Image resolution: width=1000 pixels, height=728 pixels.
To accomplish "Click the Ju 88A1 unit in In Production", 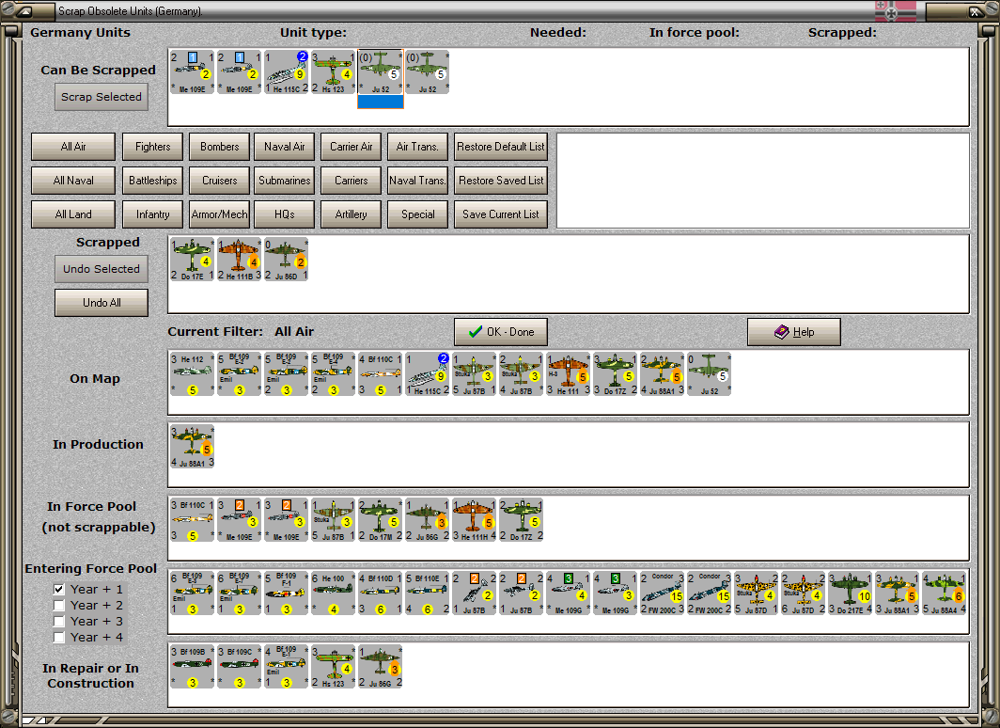I will click(x=192, y=447).
